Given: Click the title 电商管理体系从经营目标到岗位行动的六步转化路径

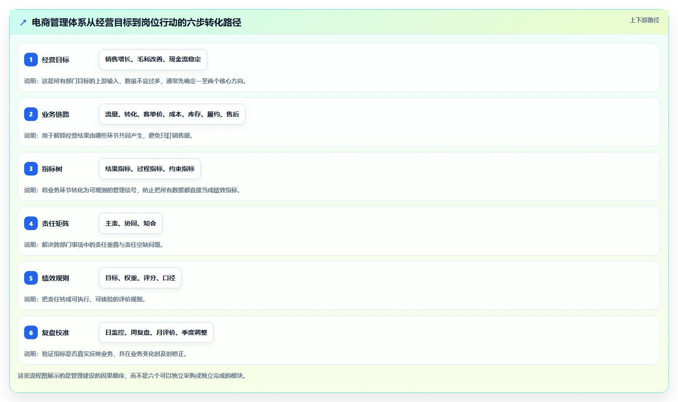Looking at the screenshot, I should tap(137, 22).
